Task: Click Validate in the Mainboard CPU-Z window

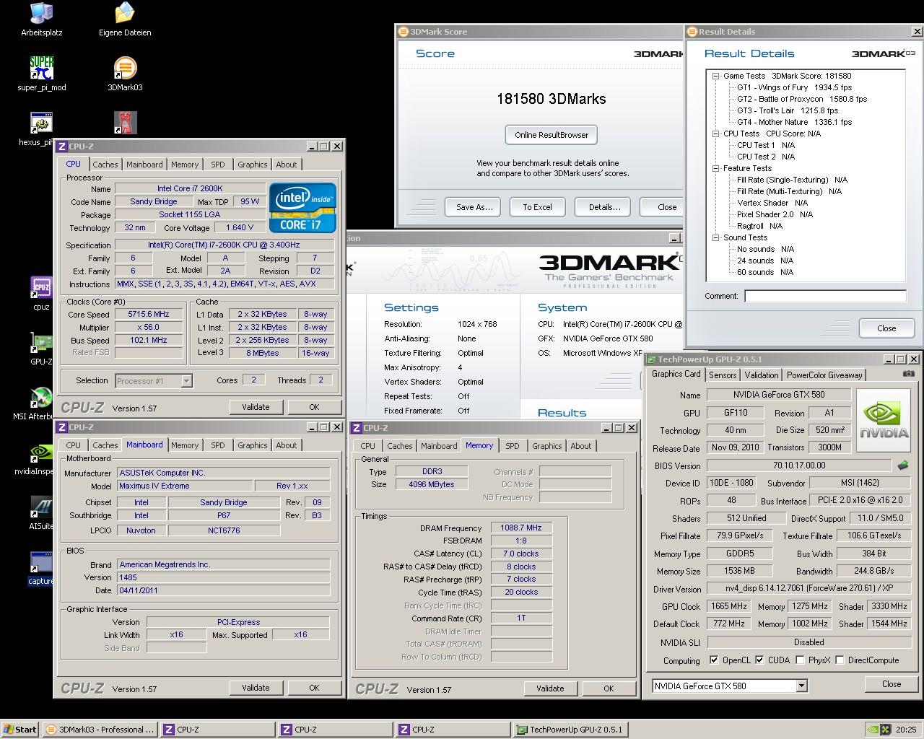Action: (x=256, y=688)
